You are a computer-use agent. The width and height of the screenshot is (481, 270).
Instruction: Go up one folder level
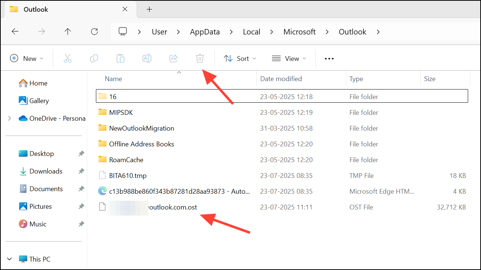[68, 32]
